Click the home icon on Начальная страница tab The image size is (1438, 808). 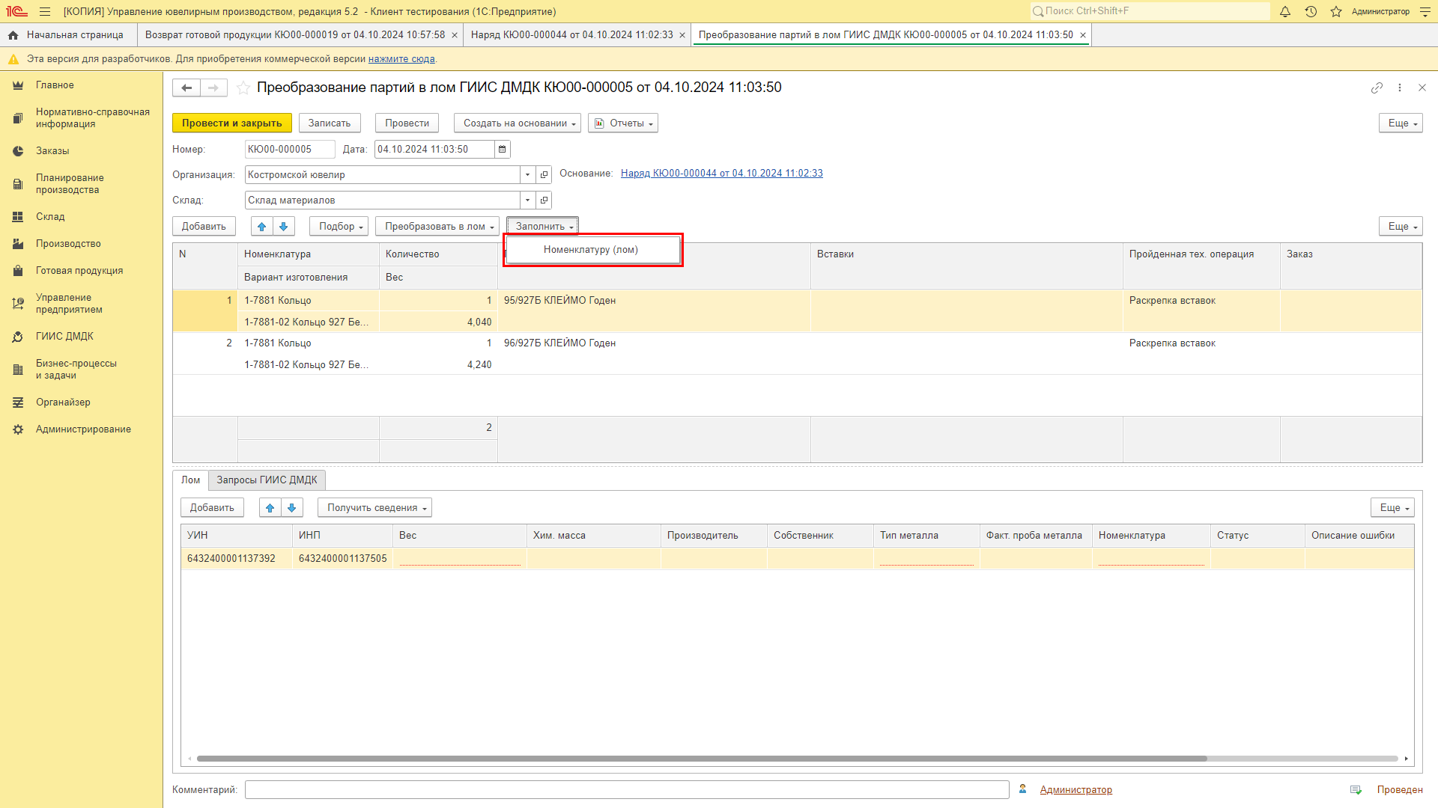(x=13, y=35)
